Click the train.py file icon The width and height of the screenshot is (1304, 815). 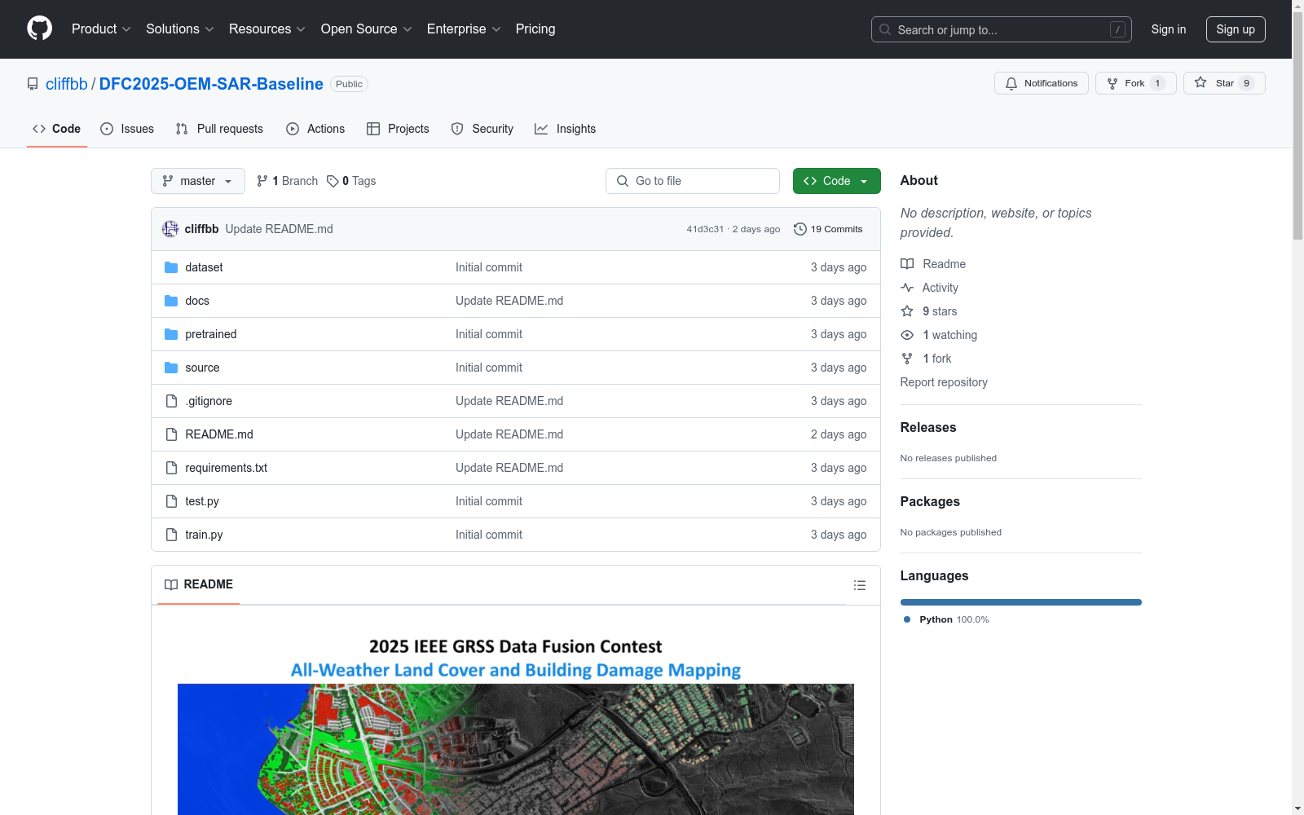171,535
